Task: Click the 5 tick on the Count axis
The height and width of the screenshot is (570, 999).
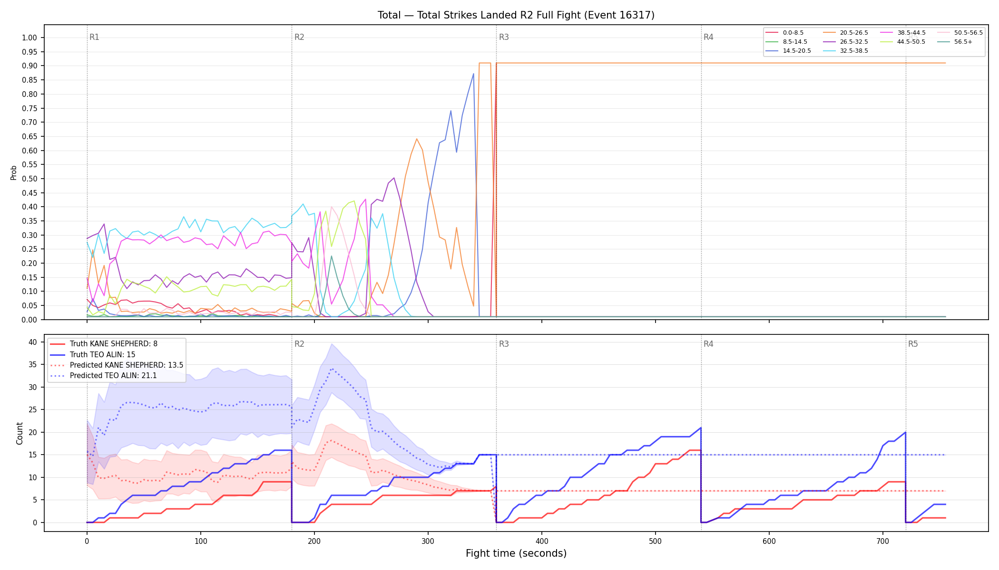Action: [x=35, y=500]
